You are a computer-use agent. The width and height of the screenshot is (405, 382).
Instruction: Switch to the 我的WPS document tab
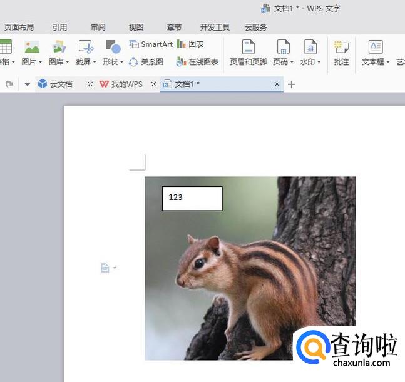point(126,84)
